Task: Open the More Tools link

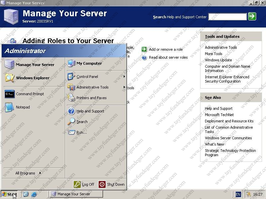Action: (x=213, y=54)
